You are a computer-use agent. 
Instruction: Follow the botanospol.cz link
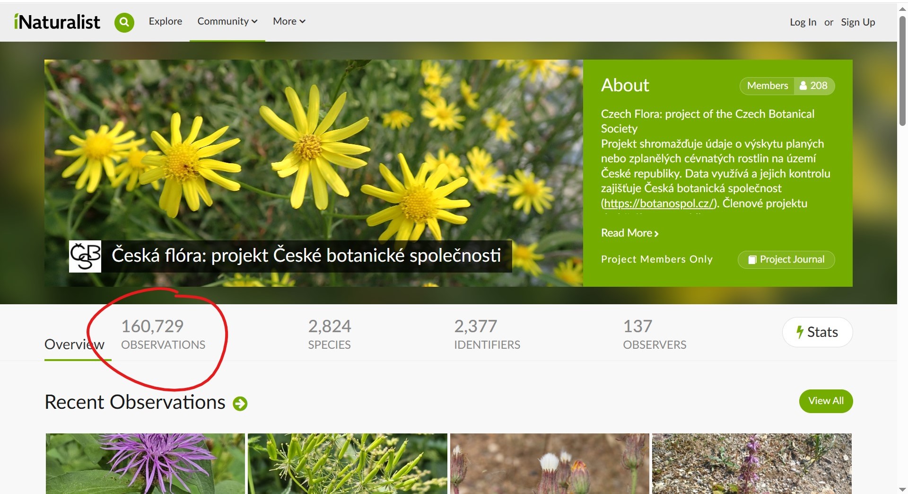(659, 203)
